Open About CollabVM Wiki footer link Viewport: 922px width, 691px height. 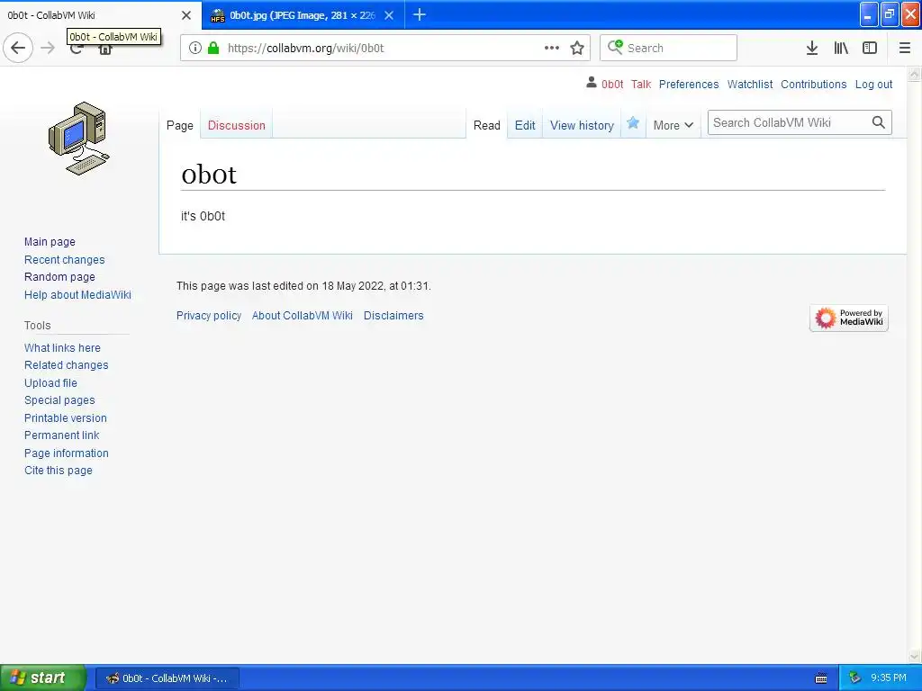[x=303, y=316]
